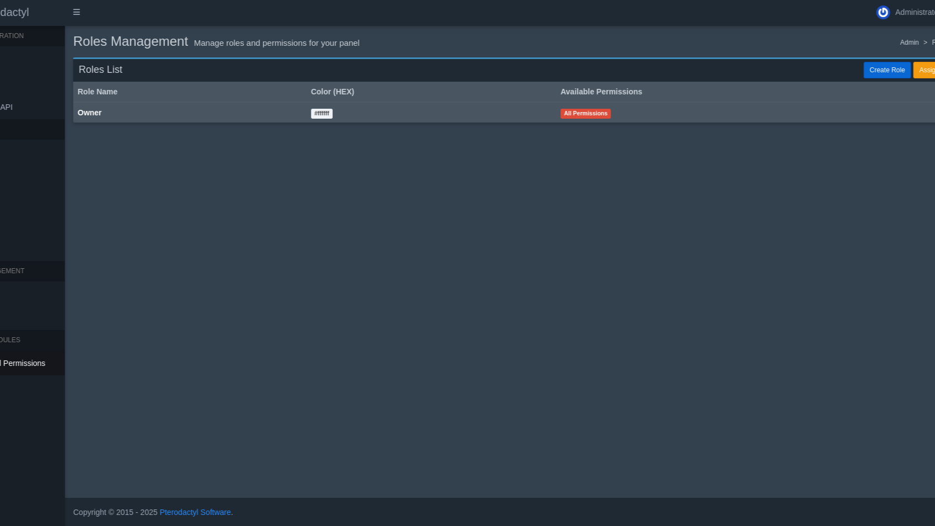Go to Admin in the breadcrumb
The image size is (935, 526).
(x=909, y=42)
